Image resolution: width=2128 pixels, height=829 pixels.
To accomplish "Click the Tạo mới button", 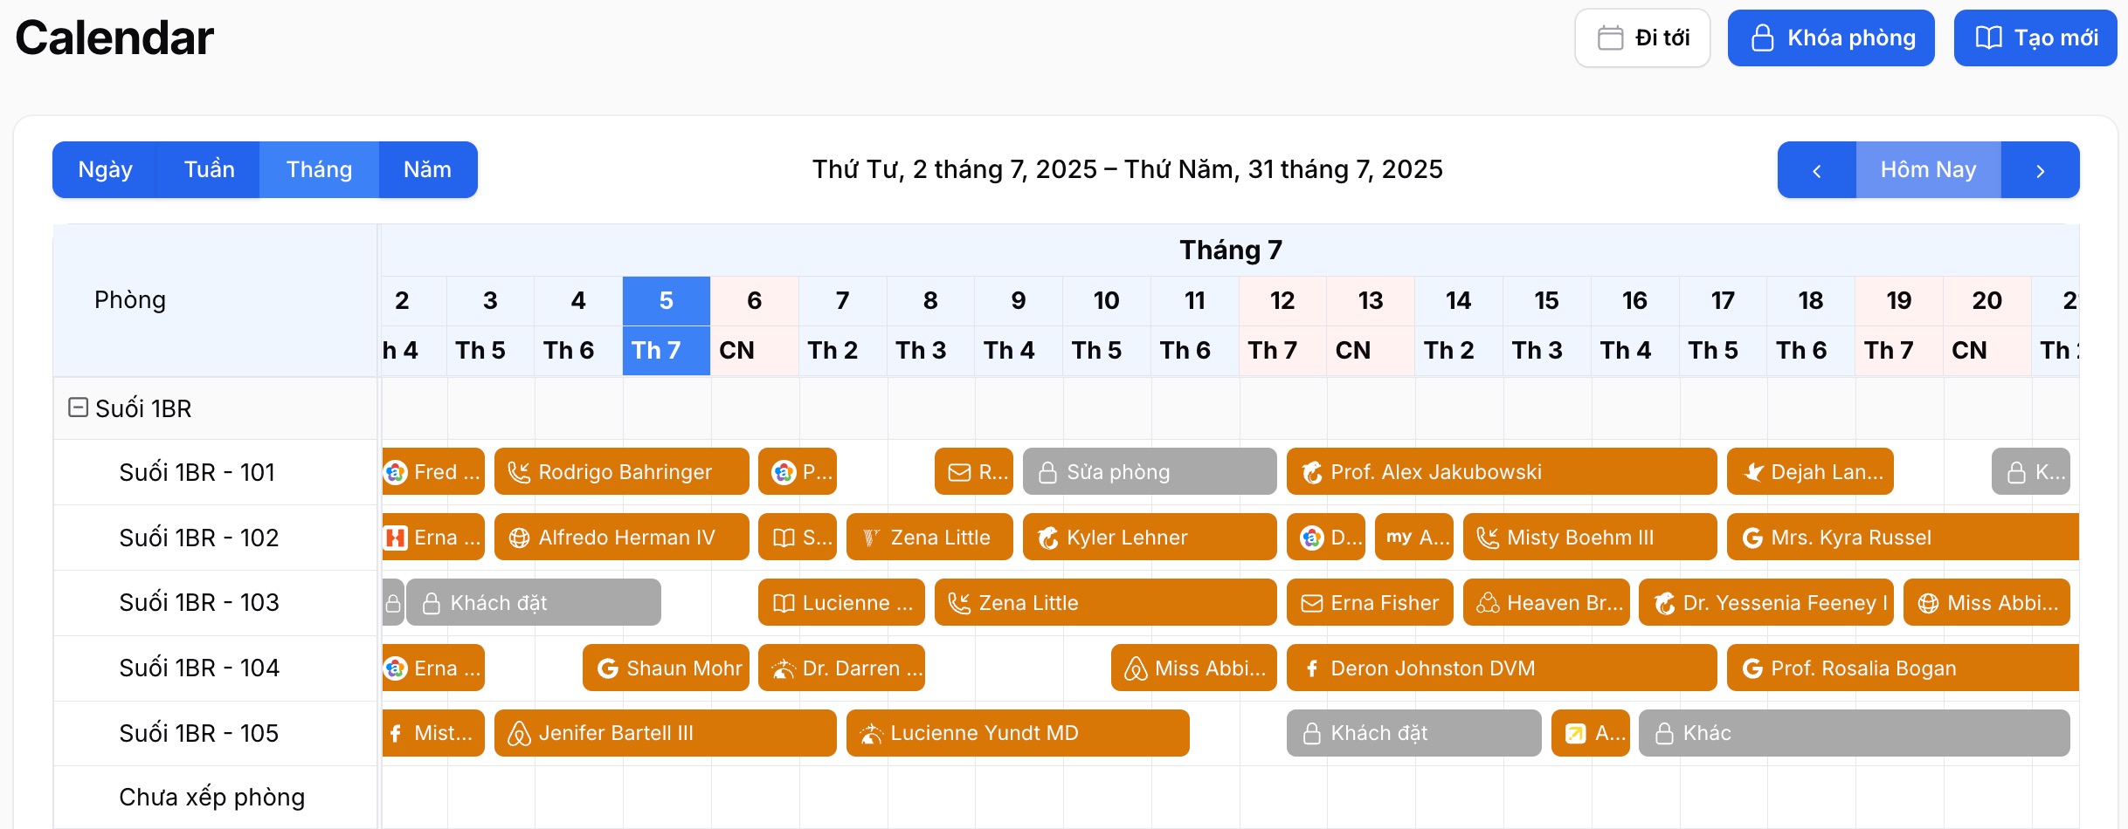I will click(x=2035, y=38).
